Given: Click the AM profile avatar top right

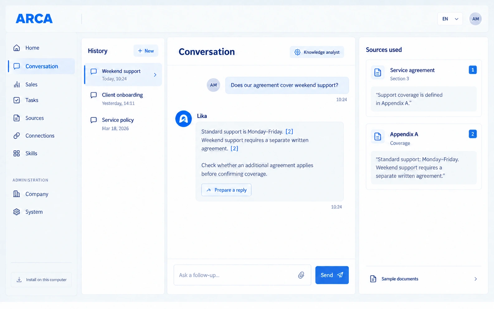Looking at the screenshot, I should [x=475, y=19].
